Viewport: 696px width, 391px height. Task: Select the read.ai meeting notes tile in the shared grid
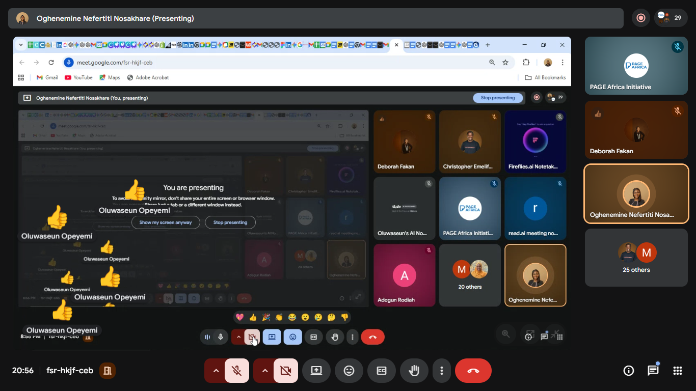tap(535, 208)
